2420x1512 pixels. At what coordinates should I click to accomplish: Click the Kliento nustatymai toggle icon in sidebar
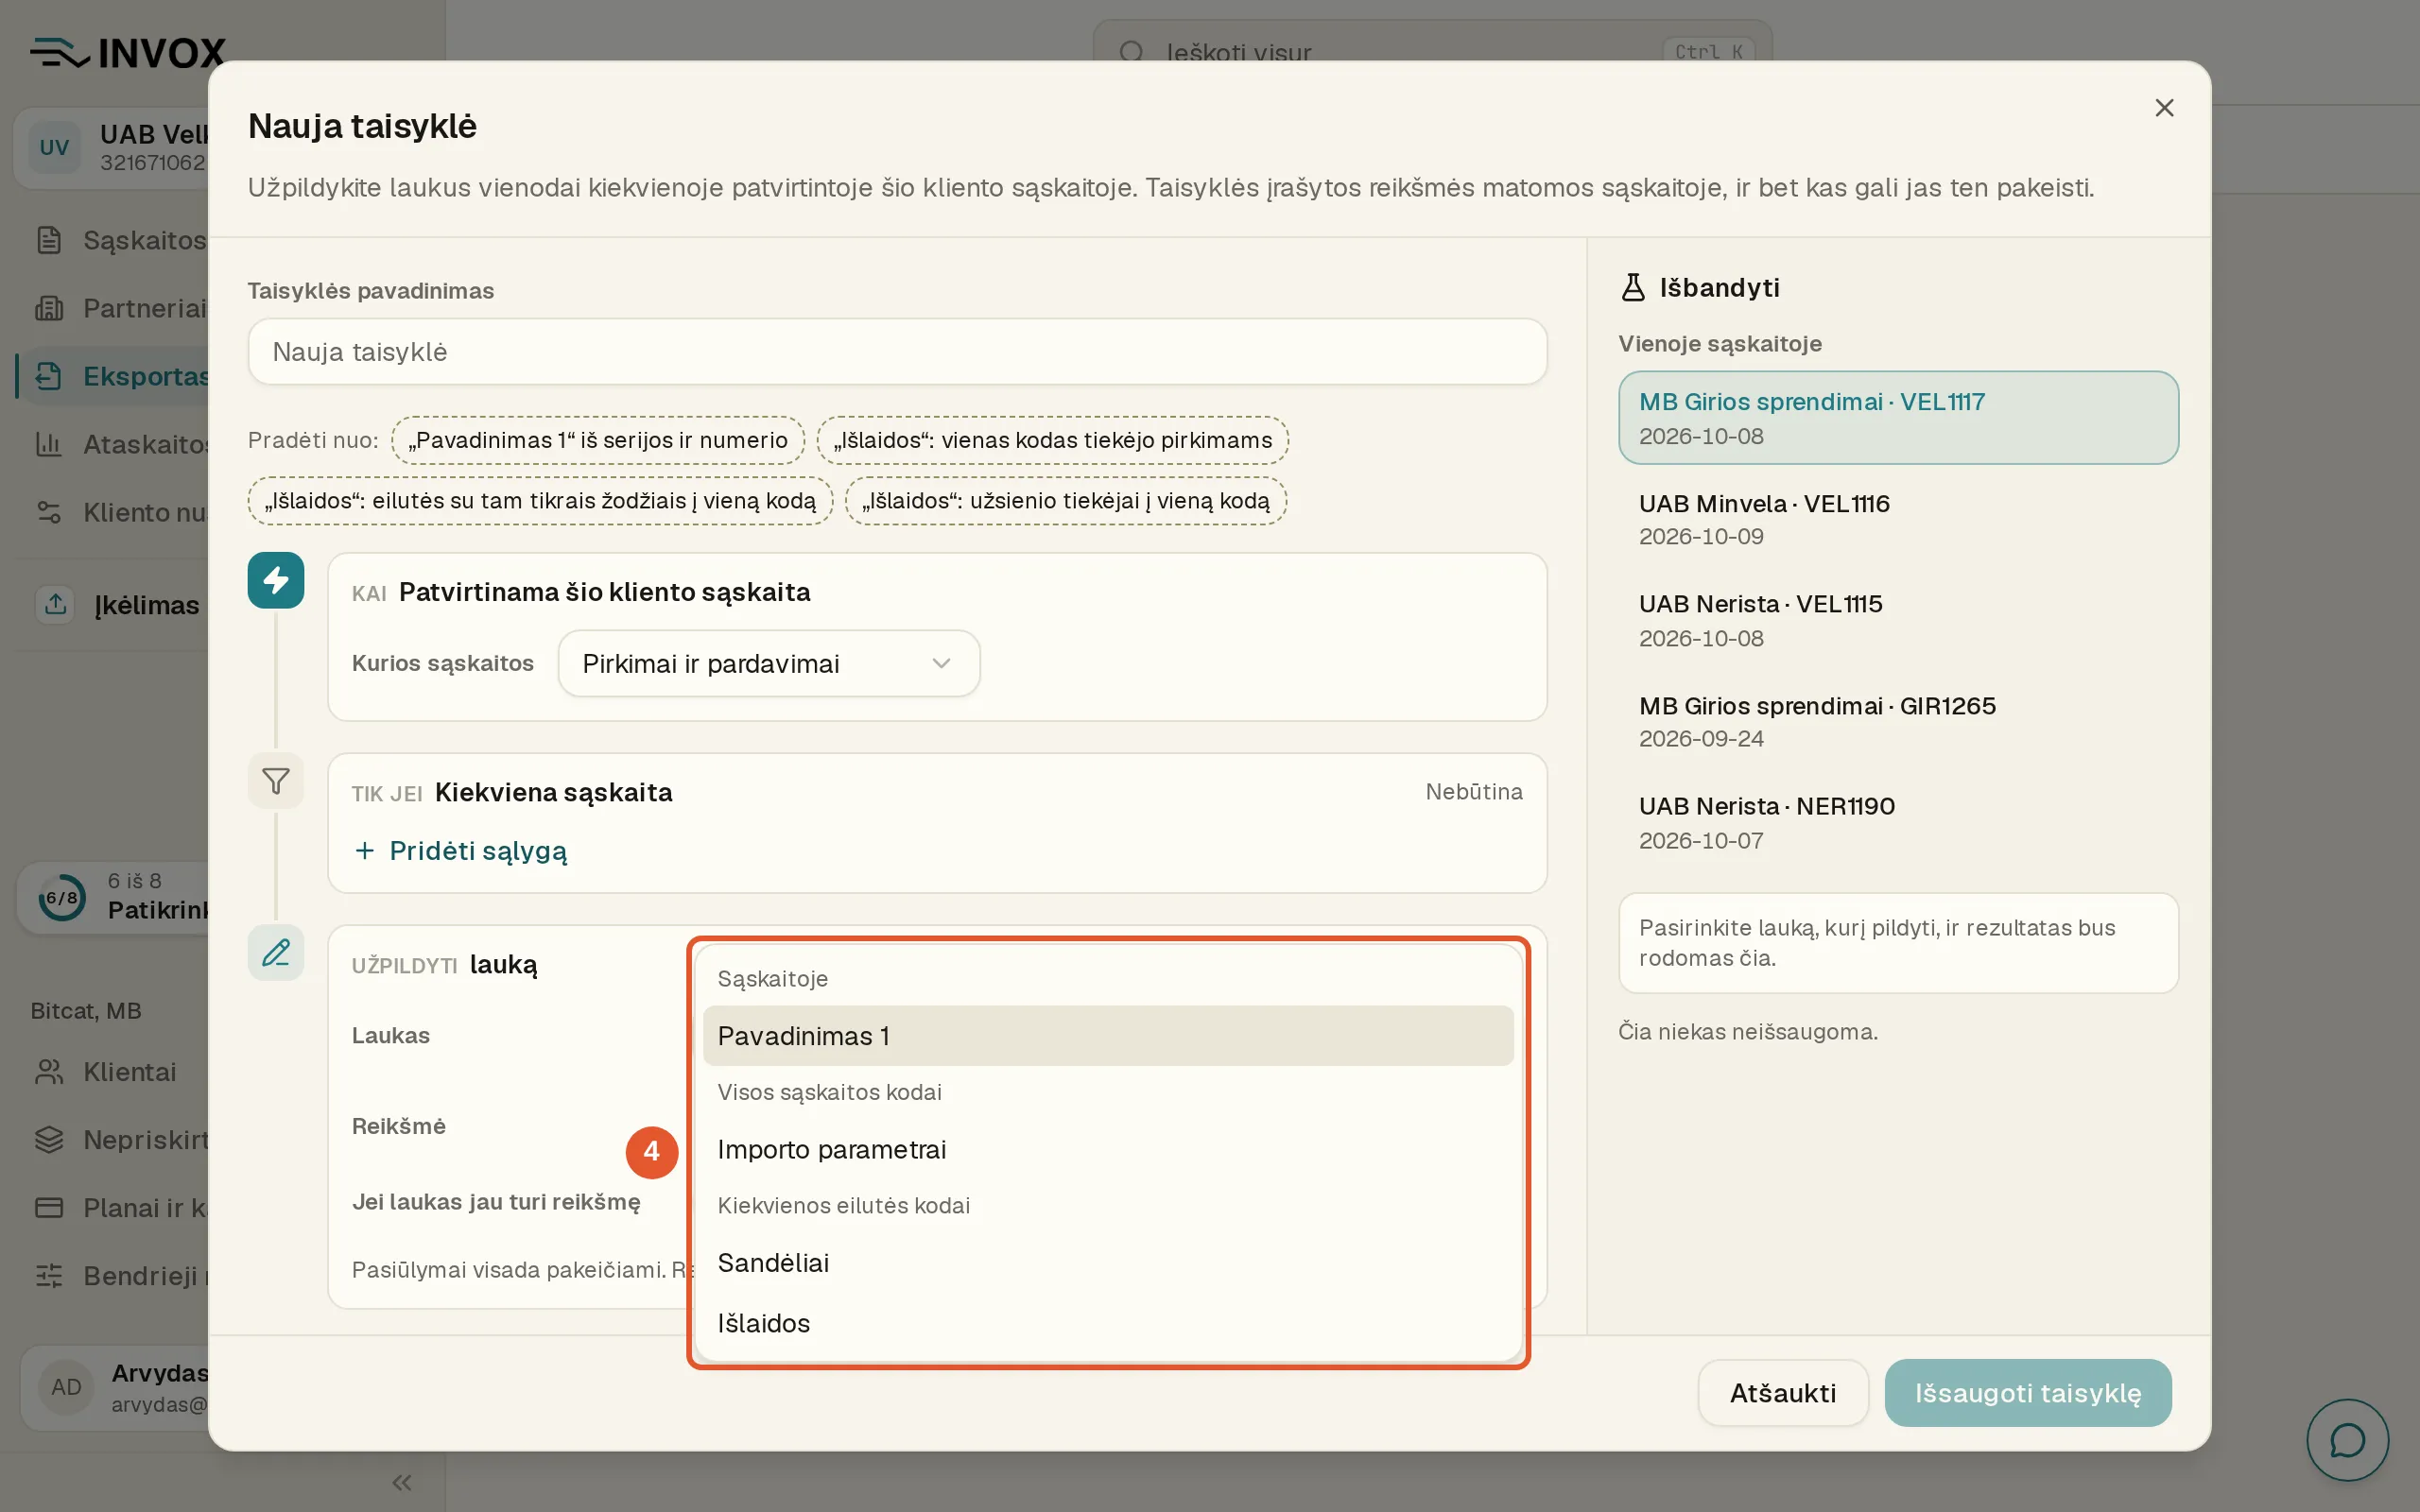click(49, 512)
